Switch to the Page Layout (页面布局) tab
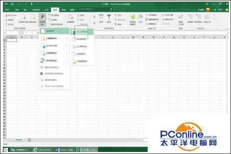This screenshot has height=154, width=231. (36, 10)
